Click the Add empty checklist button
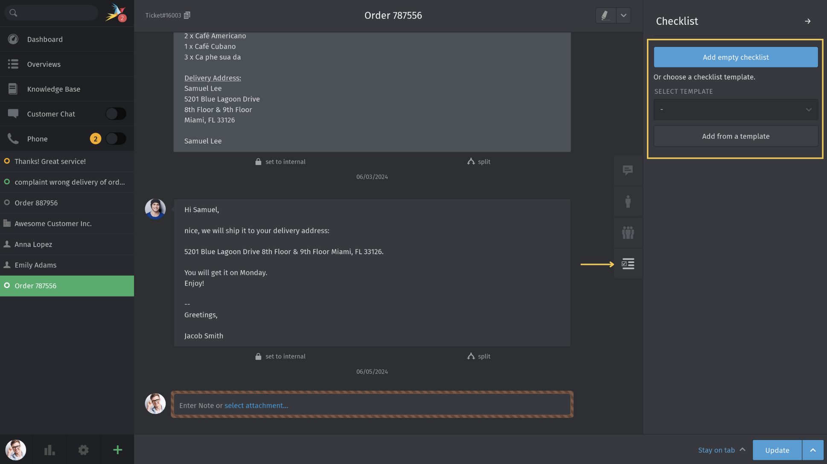827x464 pixels. (735, 57)
